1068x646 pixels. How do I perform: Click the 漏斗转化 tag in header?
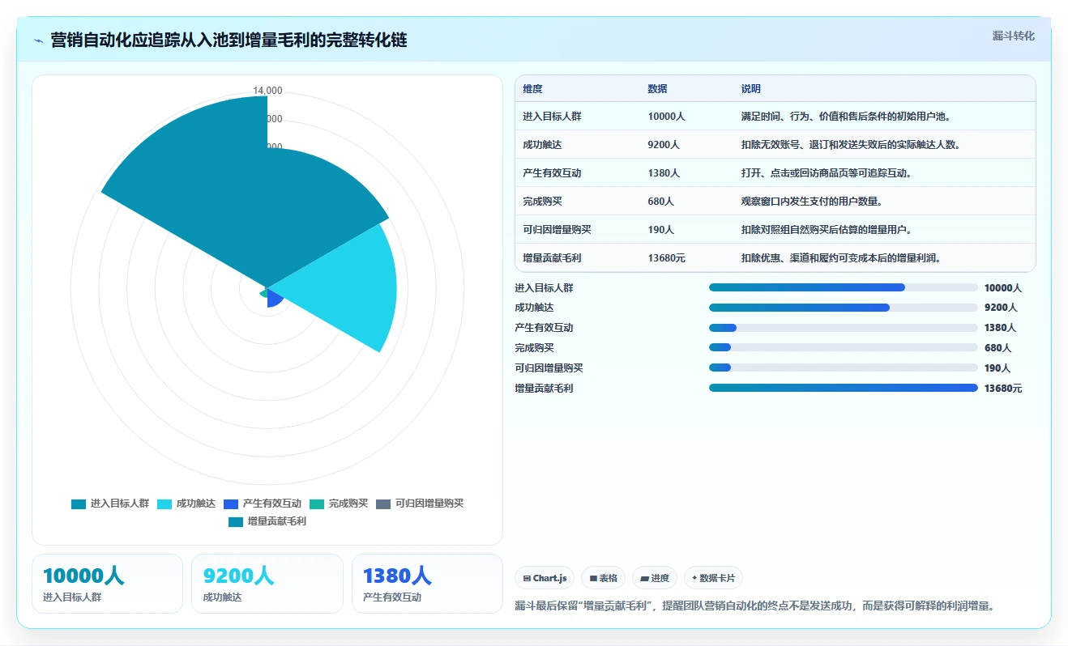(1013, 36)
